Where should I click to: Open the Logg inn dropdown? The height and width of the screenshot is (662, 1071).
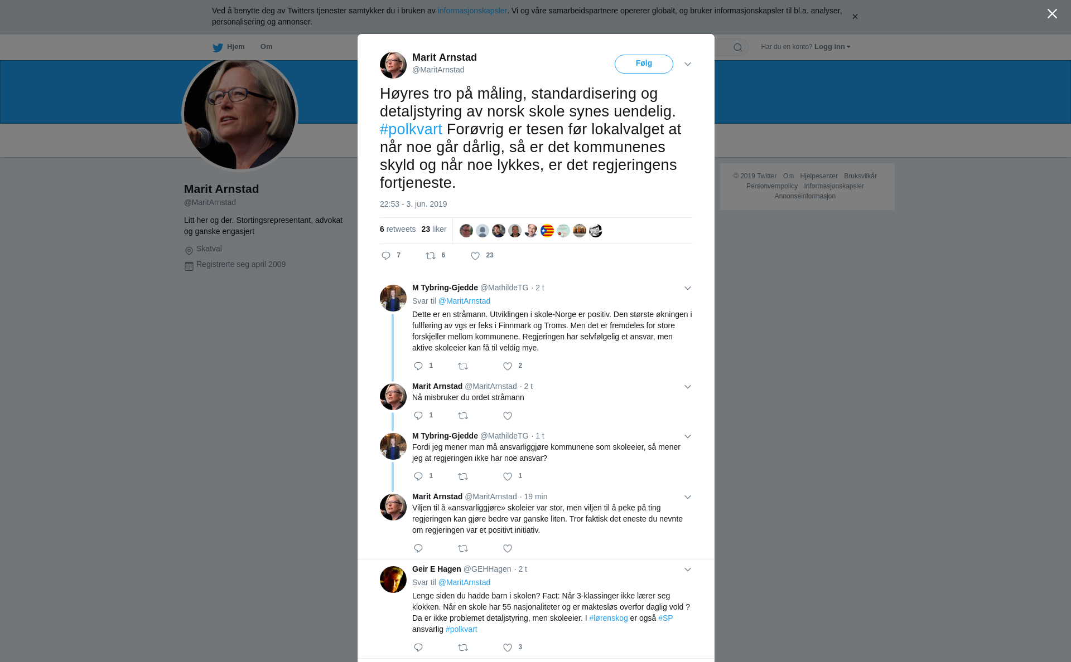[832, 47]
